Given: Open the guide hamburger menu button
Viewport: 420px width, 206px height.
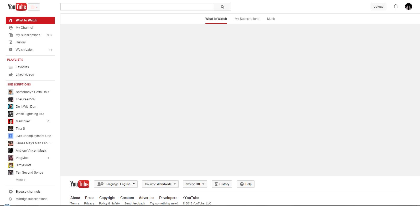Looking at the screenshot, I should click(x=34, y=7).
